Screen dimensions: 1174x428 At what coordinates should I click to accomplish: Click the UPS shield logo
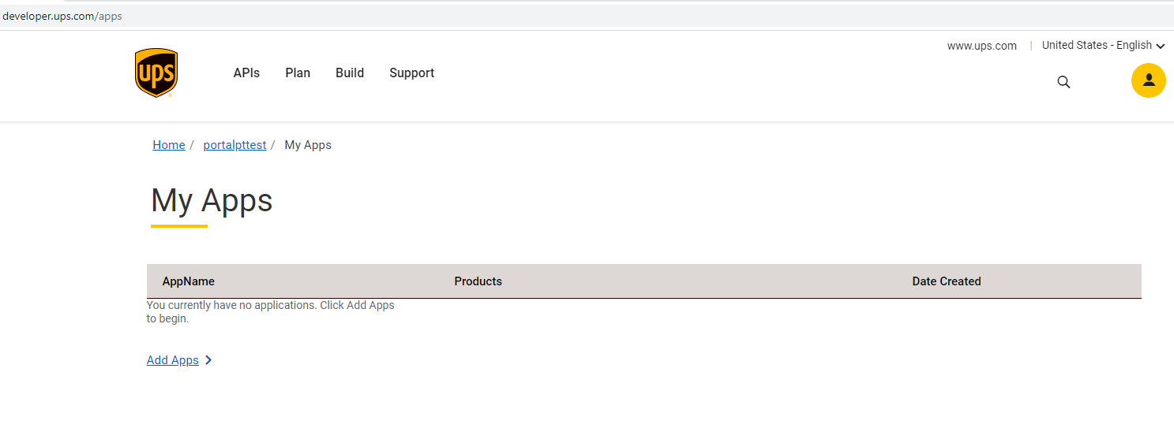click(156, 73)
